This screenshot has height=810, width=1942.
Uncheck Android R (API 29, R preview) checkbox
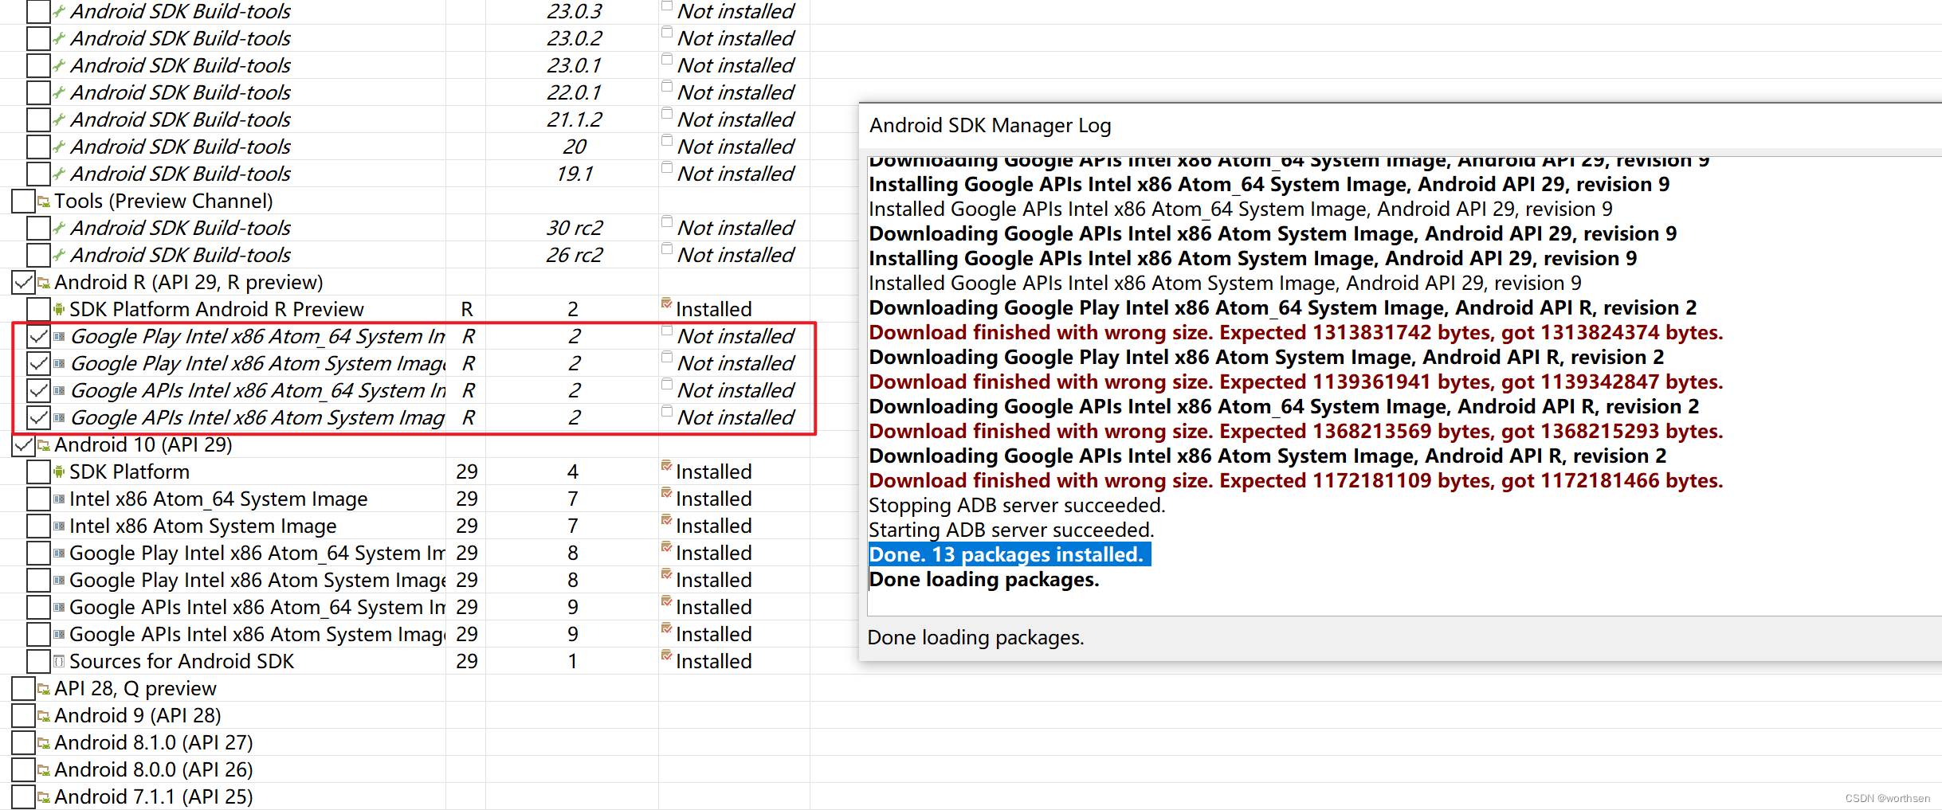[x=23, y=282]
